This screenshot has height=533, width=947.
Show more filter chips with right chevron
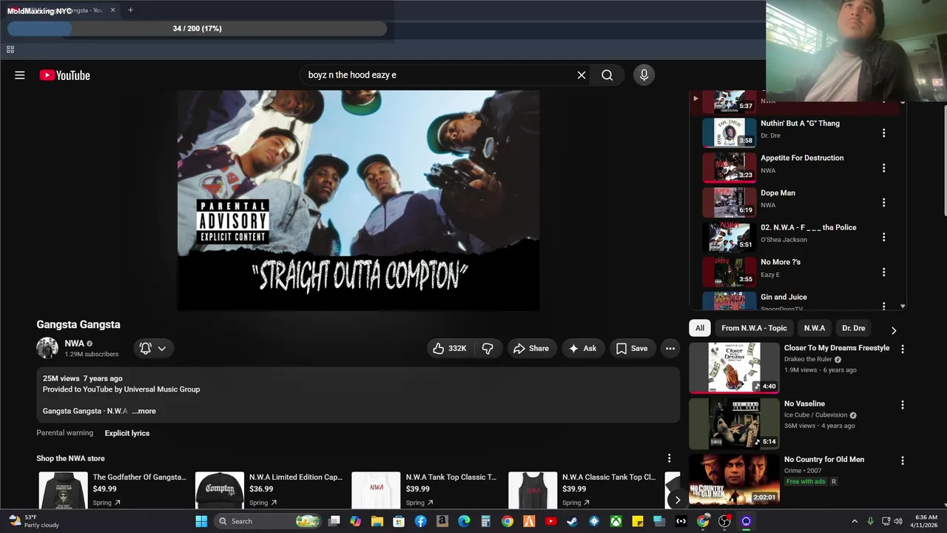click(x=894, y=330)
